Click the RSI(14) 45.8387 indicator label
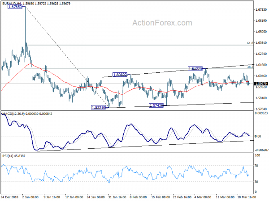This screenshot has width=269, height=201. coord(14,156)
